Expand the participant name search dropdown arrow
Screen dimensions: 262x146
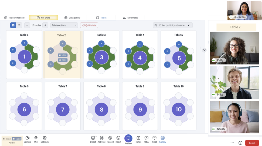click(189, 25)
